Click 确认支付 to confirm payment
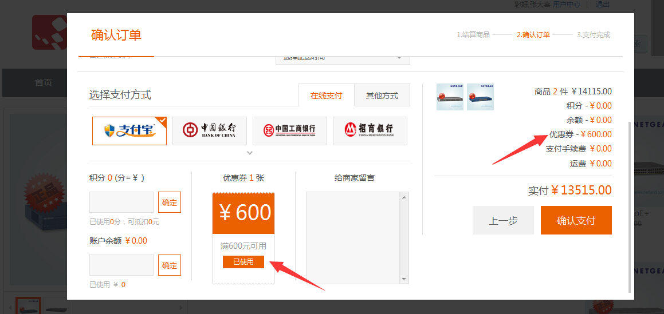The height and width of the screenshot is (314, 664). coord(576,220)
